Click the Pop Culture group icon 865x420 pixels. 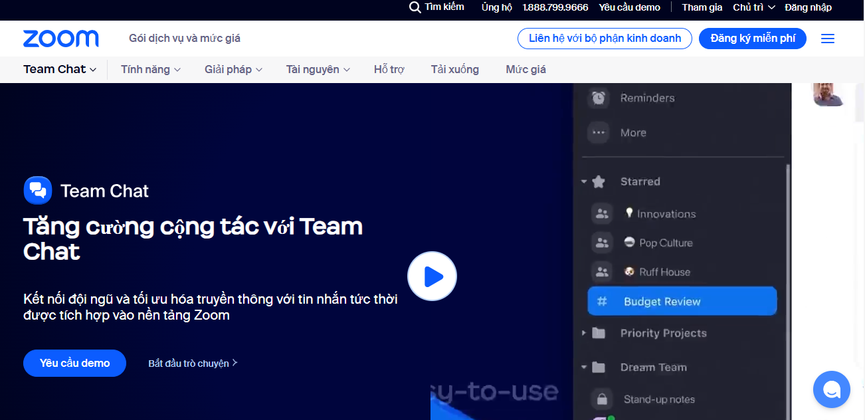(602, 243)
